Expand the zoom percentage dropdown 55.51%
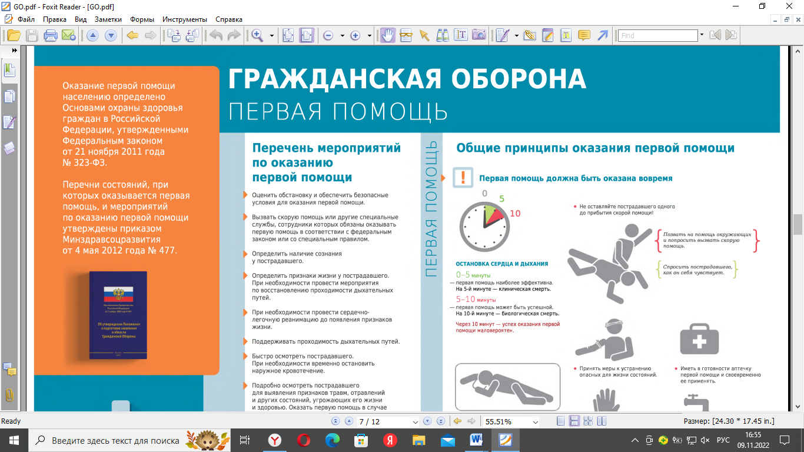804x452 pixels. click(534, 422)
